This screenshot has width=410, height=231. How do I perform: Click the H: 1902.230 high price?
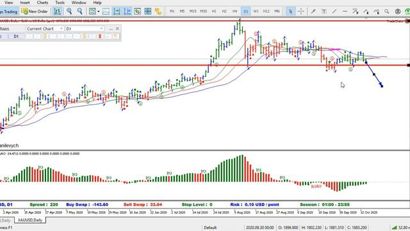[x=311, y=228]
